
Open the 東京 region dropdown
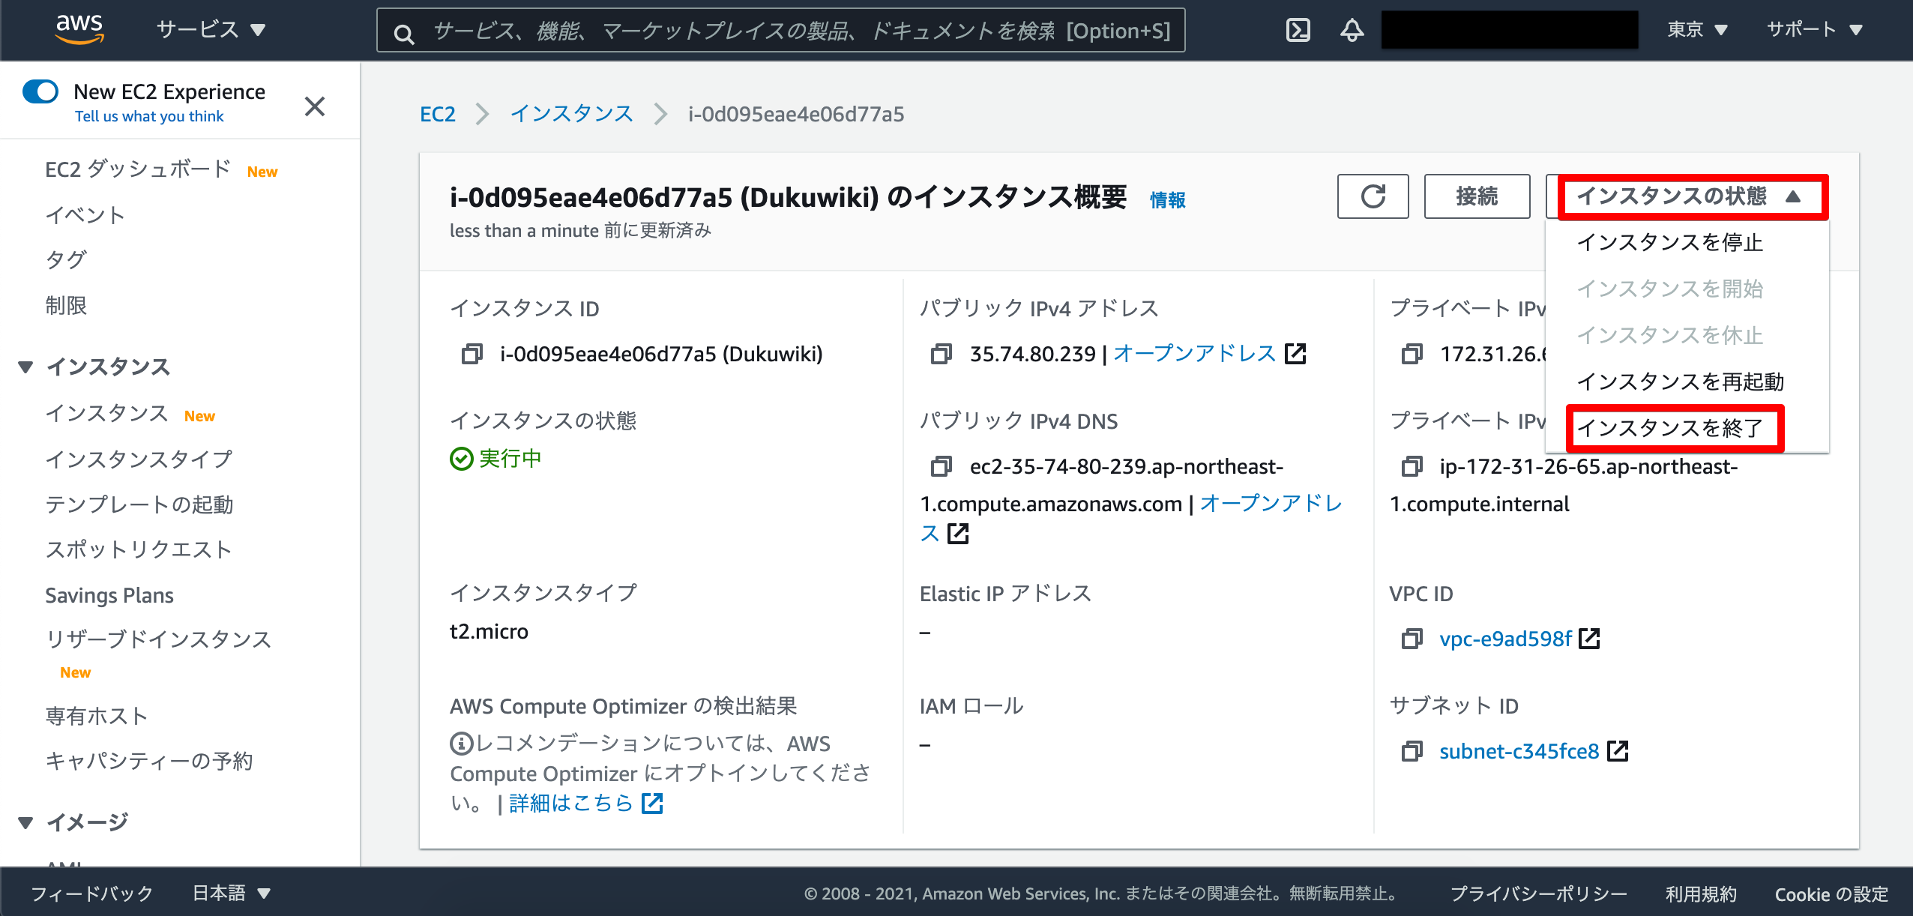point(1697,30)
